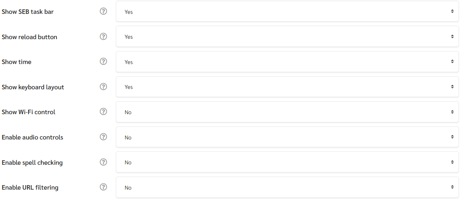Click the Enable URL filtering label text

coord(30,187)
